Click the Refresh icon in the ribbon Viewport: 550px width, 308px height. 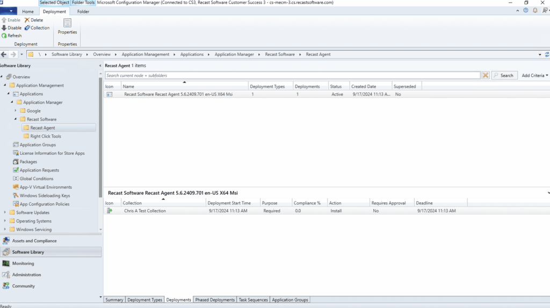click(4, 35)
